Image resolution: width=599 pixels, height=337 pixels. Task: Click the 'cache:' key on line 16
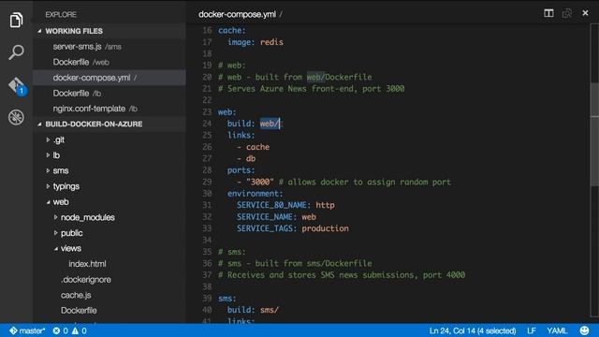pyautogui.click(x=232, y=31)
